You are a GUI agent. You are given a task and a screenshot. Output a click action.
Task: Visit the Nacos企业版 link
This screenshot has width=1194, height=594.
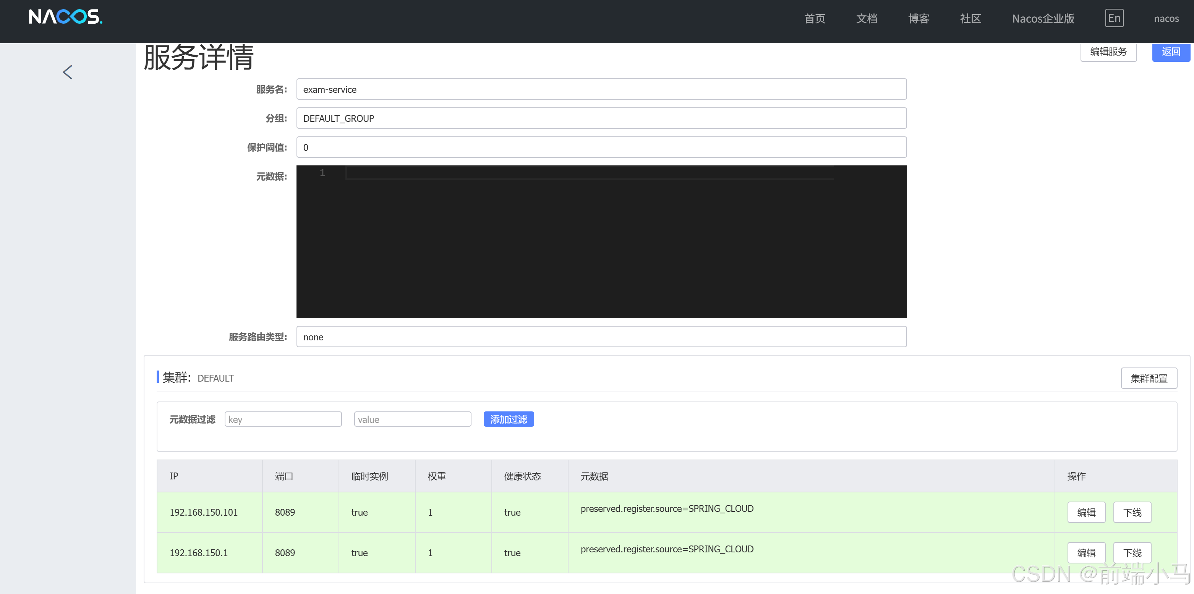1043,19
